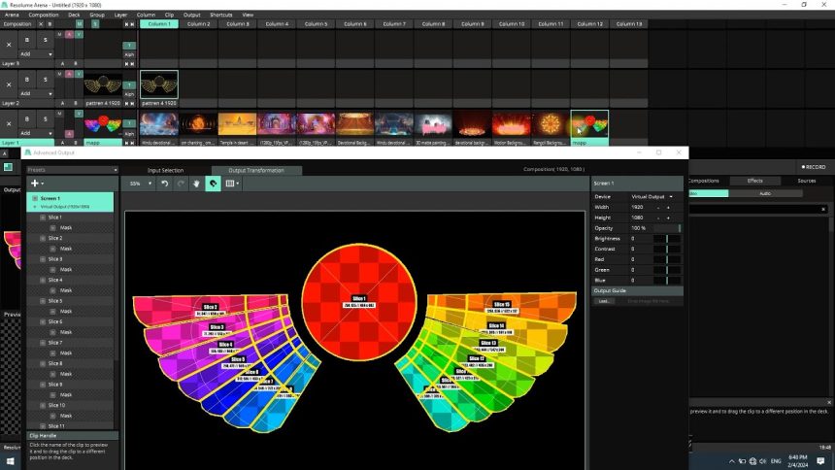Switch to the Input Selection tab
This screenshot has width=835, height=470.
(166, 171)
